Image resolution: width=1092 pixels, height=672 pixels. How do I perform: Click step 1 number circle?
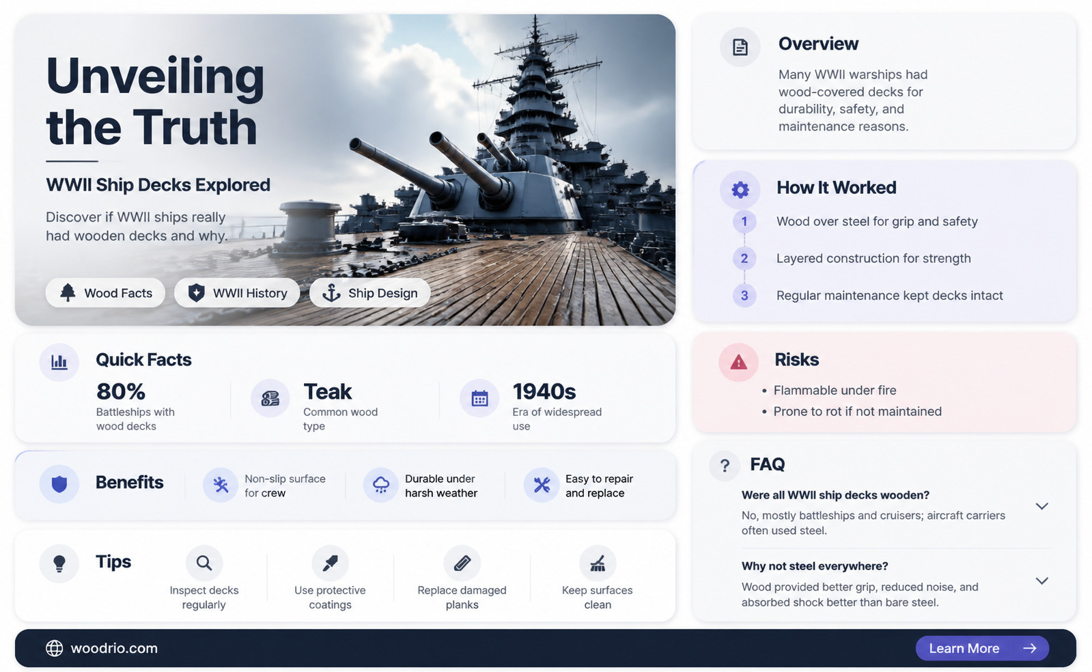(x=744, y=221)
